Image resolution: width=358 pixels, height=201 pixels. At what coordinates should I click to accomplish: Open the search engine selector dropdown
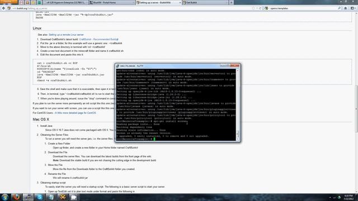266,8
